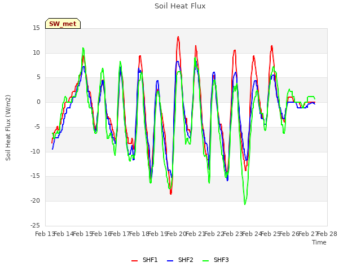Click the blue SHF2 legend swatch

[x=170, y=261]
